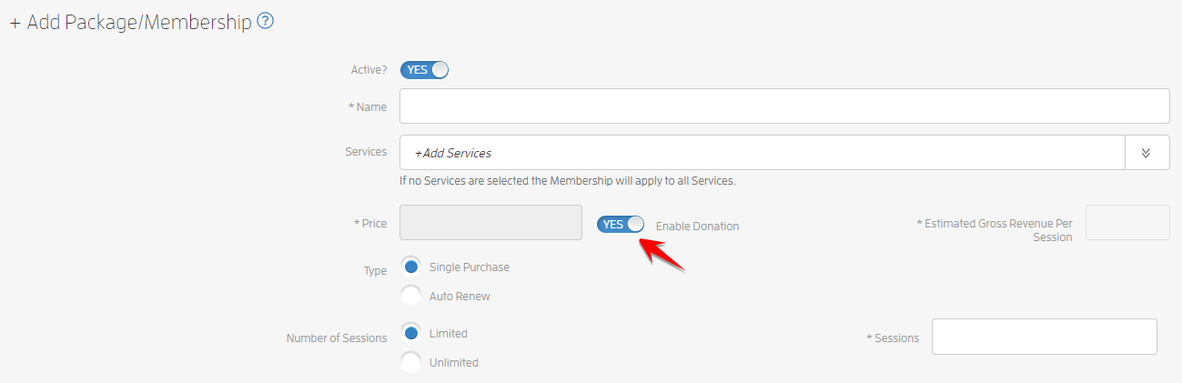
Task: Click the Sessions count input field
Action: (1045, 337)
